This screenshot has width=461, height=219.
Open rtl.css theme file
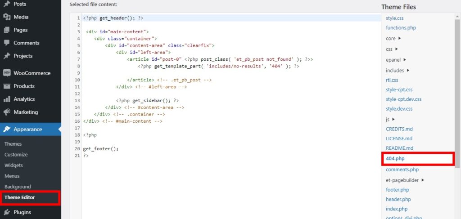coord(392,80)
